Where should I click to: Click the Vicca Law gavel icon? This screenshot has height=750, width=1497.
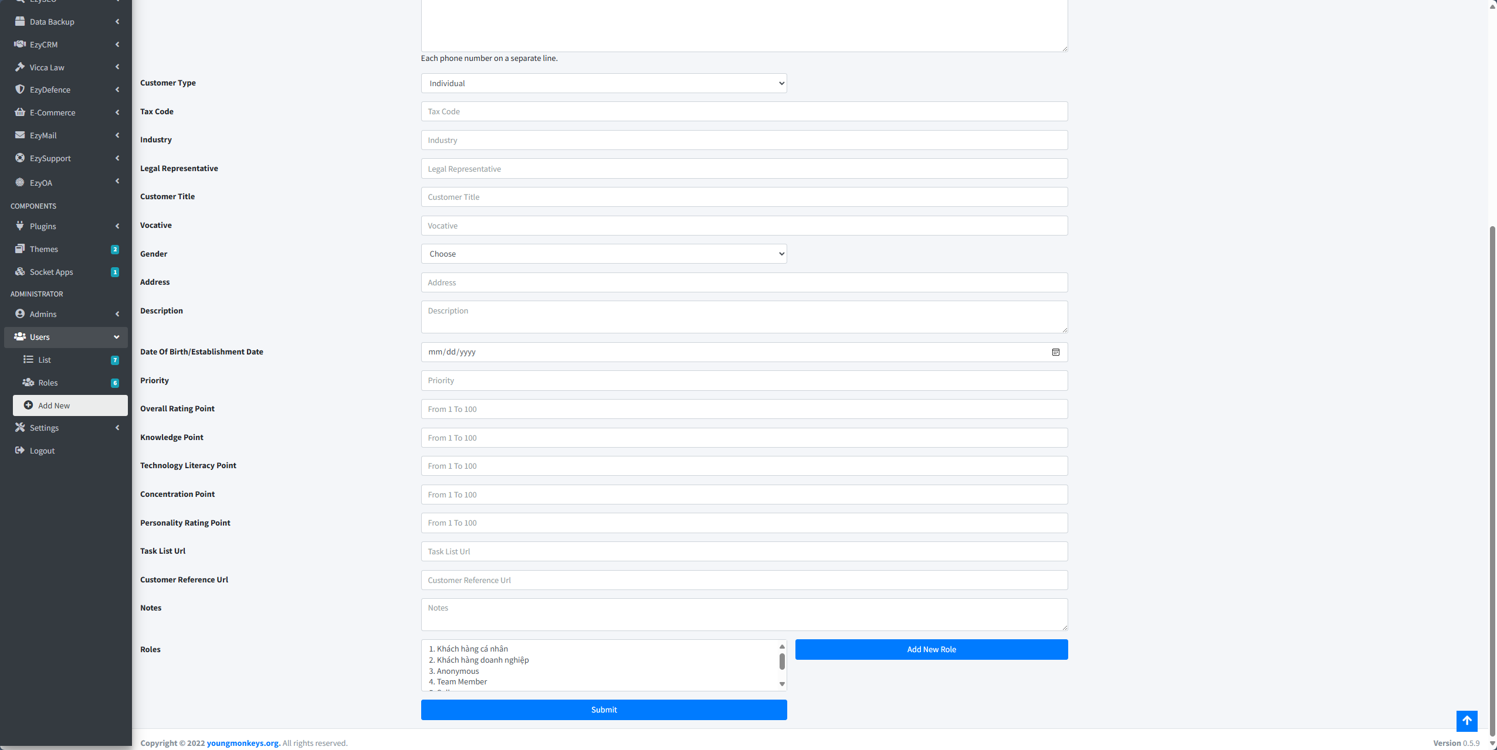[x=20, y=67]
